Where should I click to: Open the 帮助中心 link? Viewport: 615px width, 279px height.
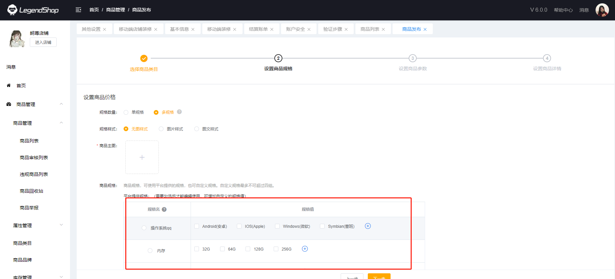pyautogui.click(x=563, y=10)
